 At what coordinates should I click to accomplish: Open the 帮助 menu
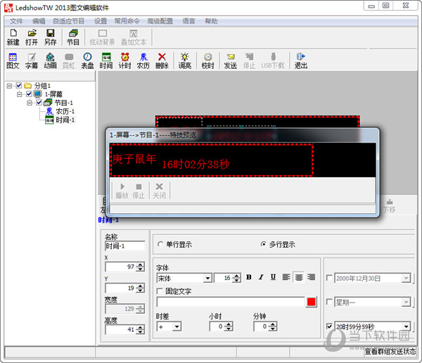[x=211, y=21]
